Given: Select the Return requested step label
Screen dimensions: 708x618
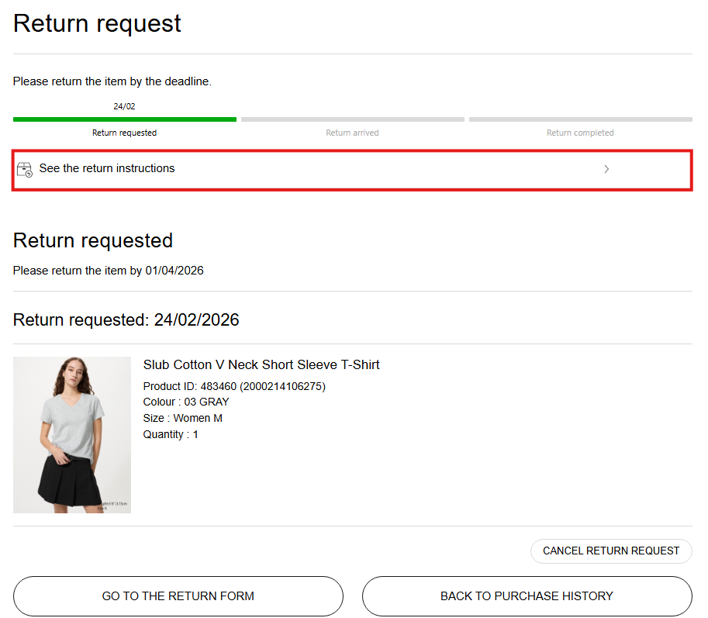Looking at the screenshot, I should [x=124, y=133].
